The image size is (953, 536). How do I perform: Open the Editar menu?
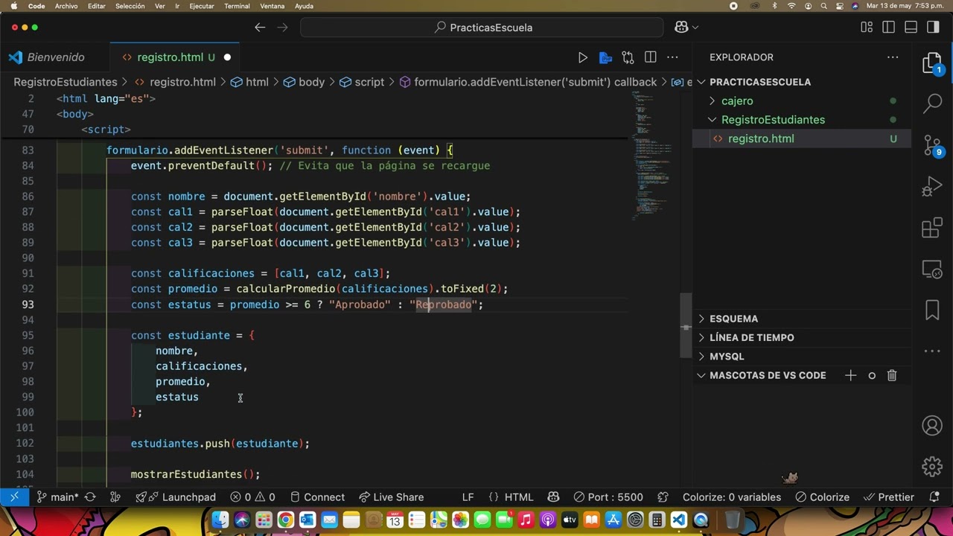point(97,6)
